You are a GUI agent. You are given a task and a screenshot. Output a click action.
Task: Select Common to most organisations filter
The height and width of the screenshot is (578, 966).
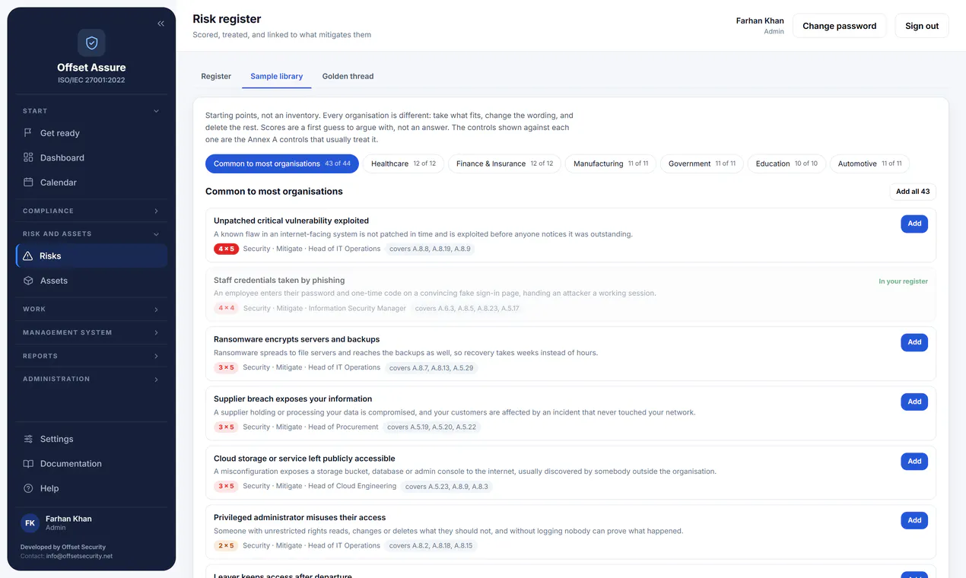point(282,164)
